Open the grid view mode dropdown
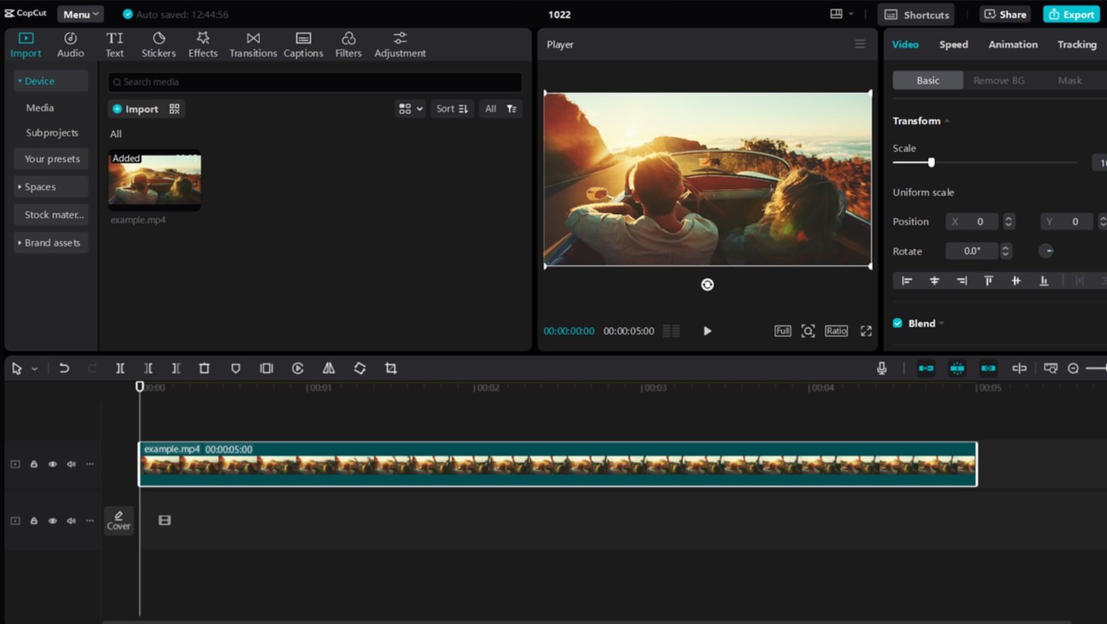The height and width of the screenshot is (624, 1107). point(410,109)
